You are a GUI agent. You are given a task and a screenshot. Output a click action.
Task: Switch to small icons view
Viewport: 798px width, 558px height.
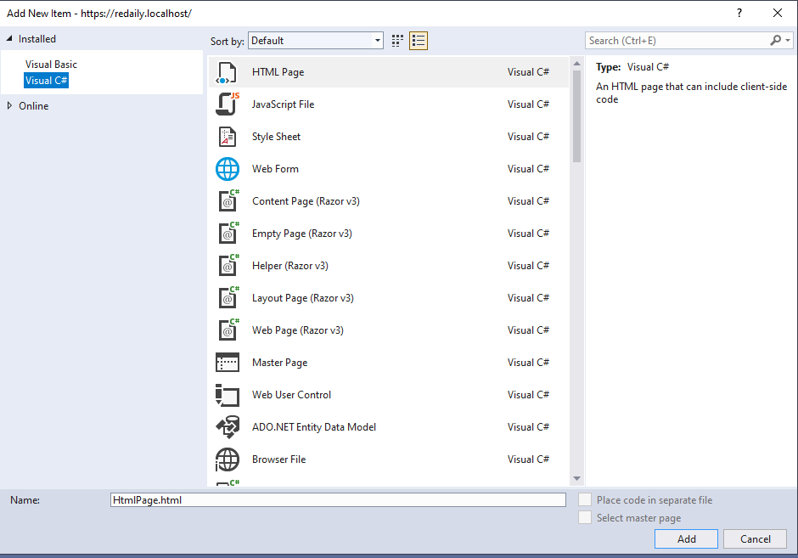[398, 41]
